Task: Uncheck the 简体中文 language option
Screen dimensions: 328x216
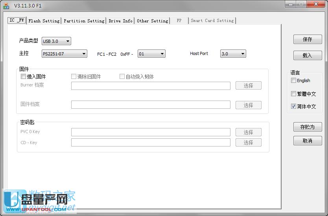Action: [293, 106]
